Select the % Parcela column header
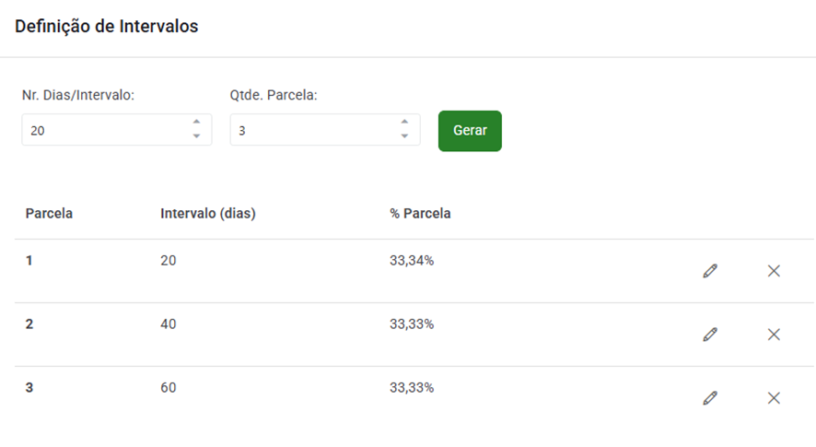Image resolution: width=816 pixels, height=447 pixels. coord(420,214)
